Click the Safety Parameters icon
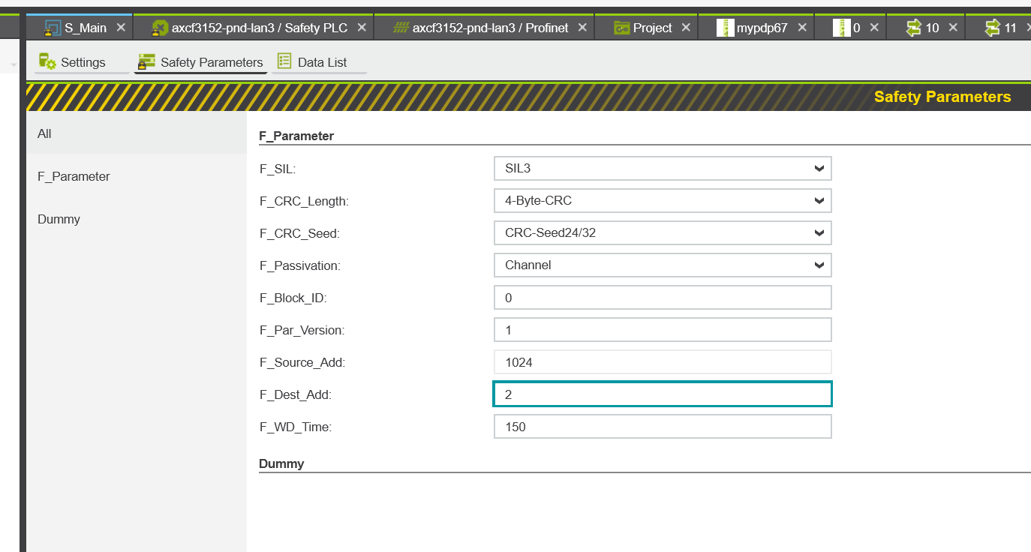The width and height of the screenshot is (1031, 552). coord(147,61)
